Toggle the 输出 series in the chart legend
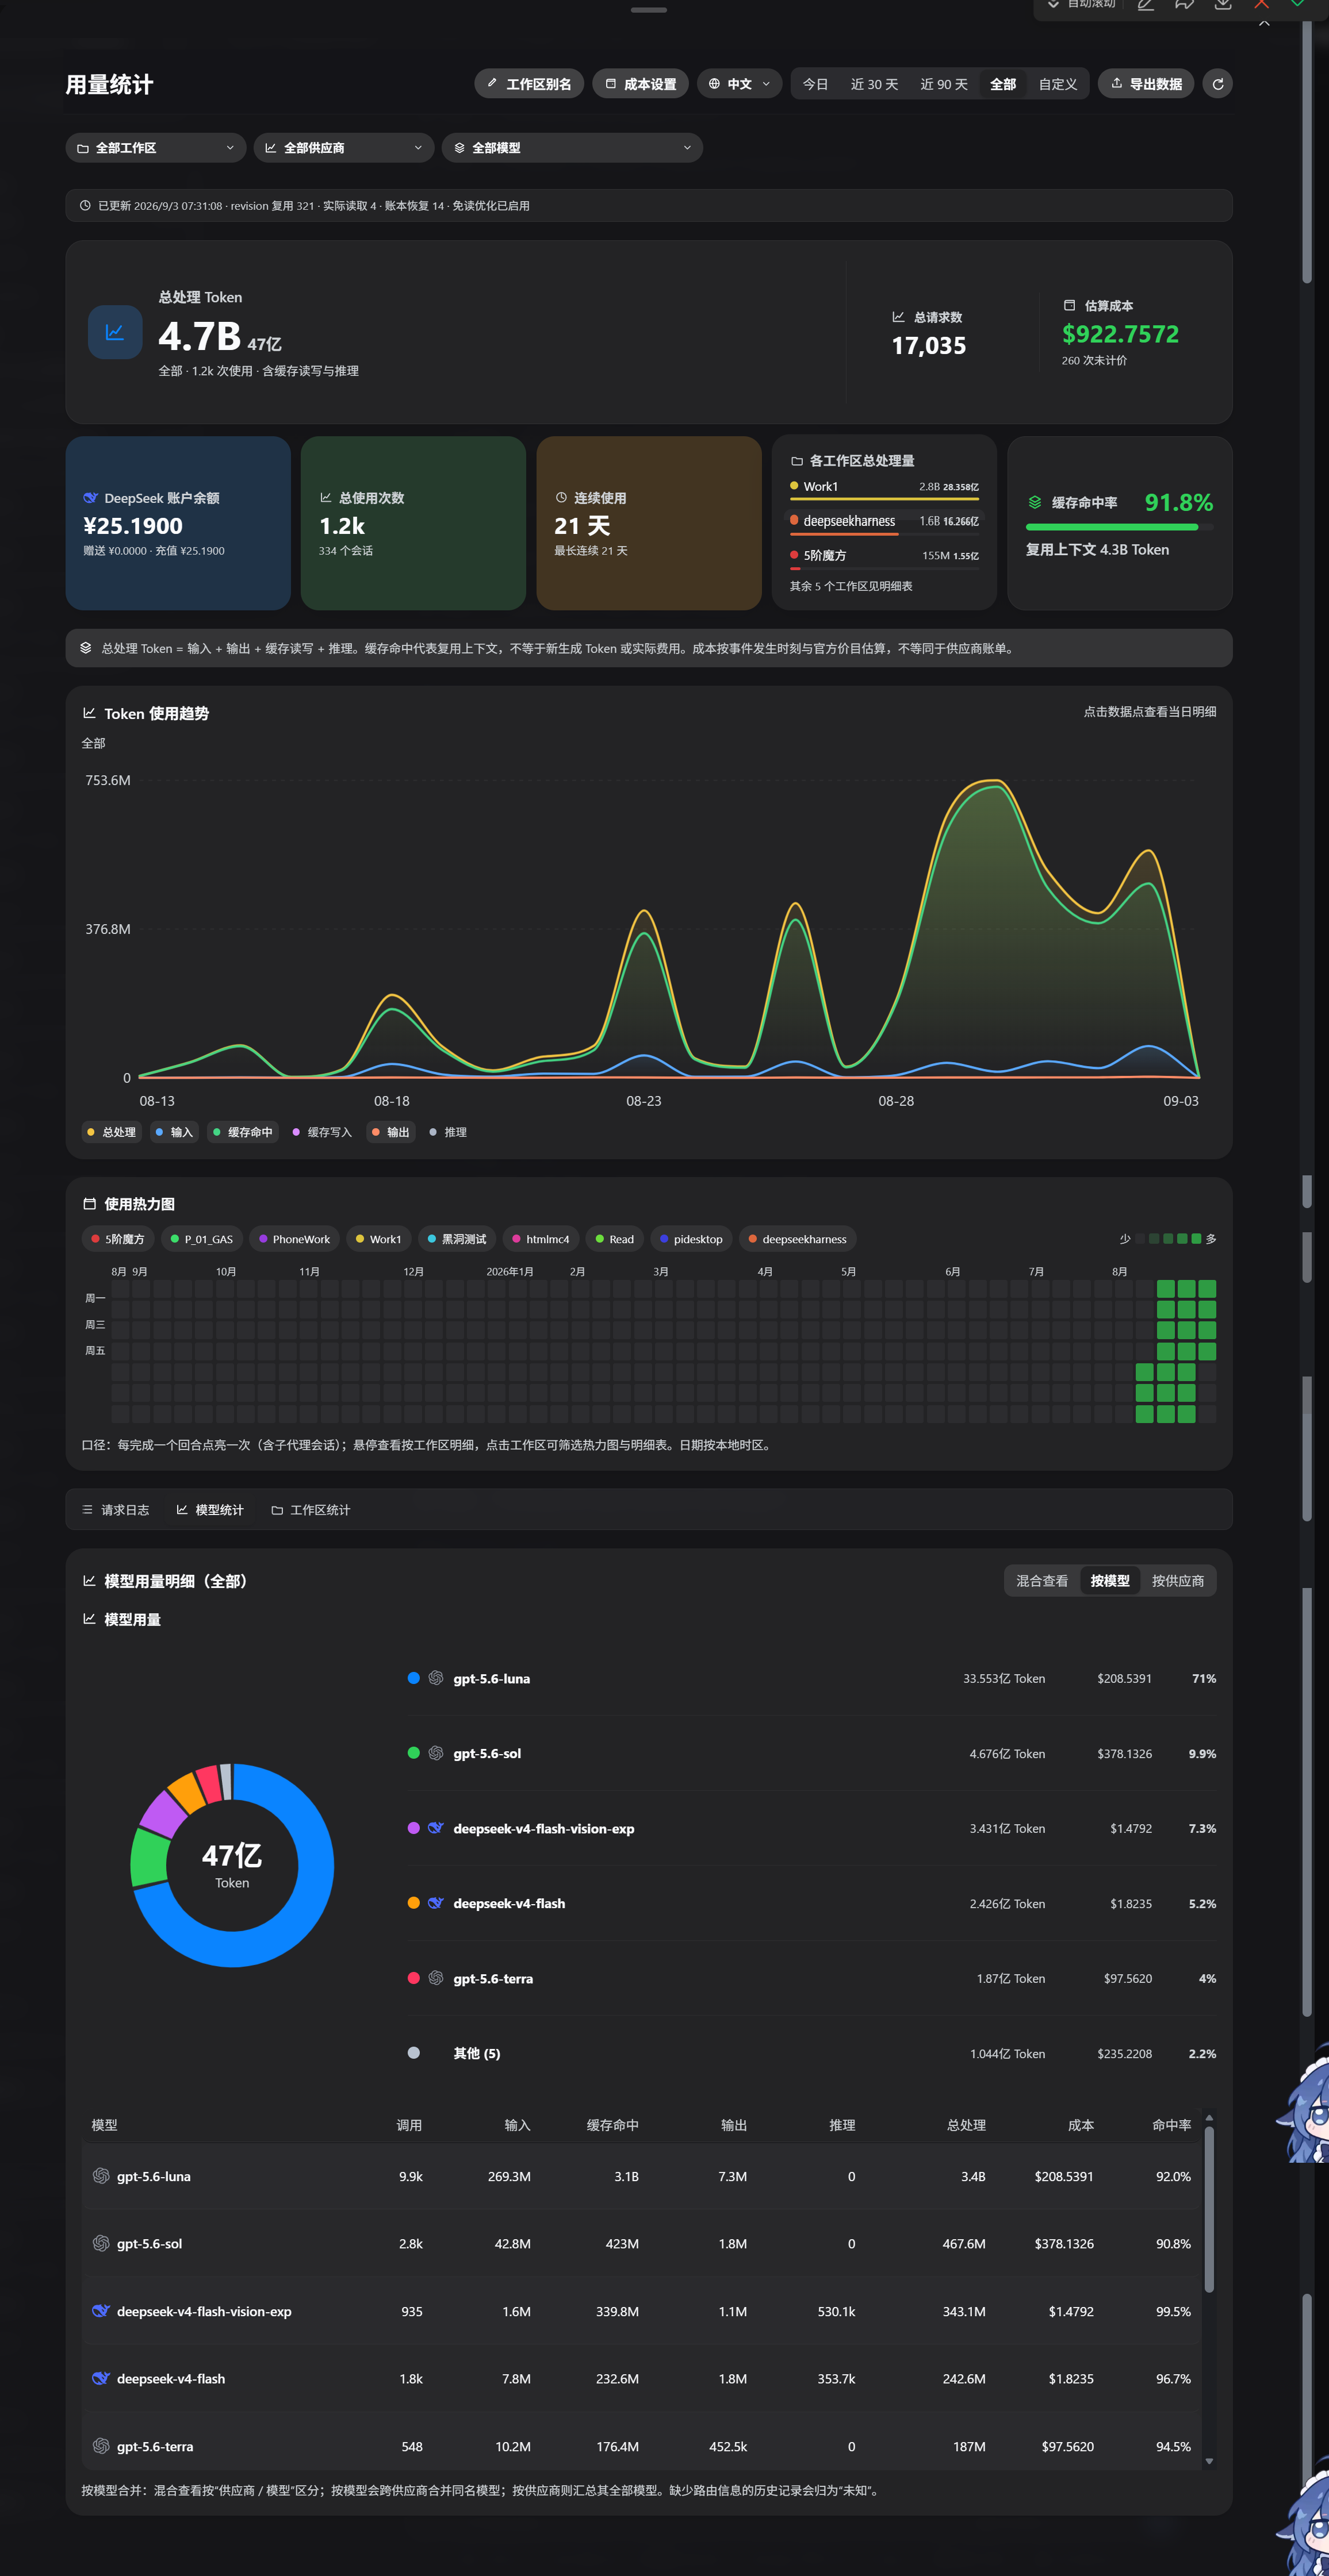 tap(390, 1132)
